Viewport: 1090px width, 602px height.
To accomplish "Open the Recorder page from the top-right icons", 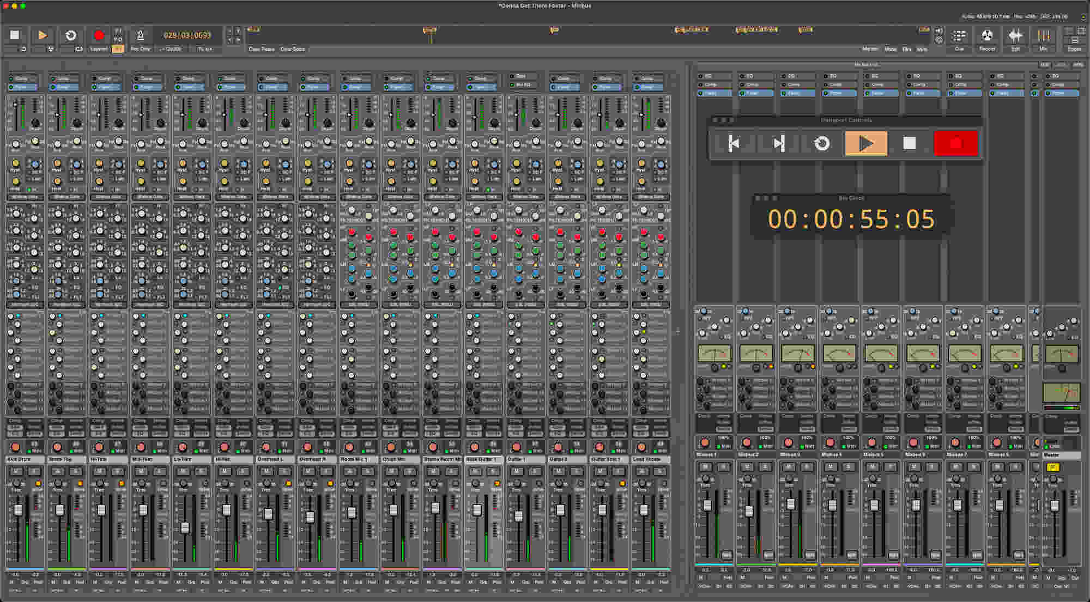I will 987,37.
